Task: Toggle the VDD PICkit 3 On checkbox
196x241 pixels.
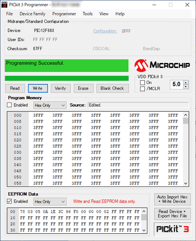Action: pyautogui.click(x=142, y=83)
